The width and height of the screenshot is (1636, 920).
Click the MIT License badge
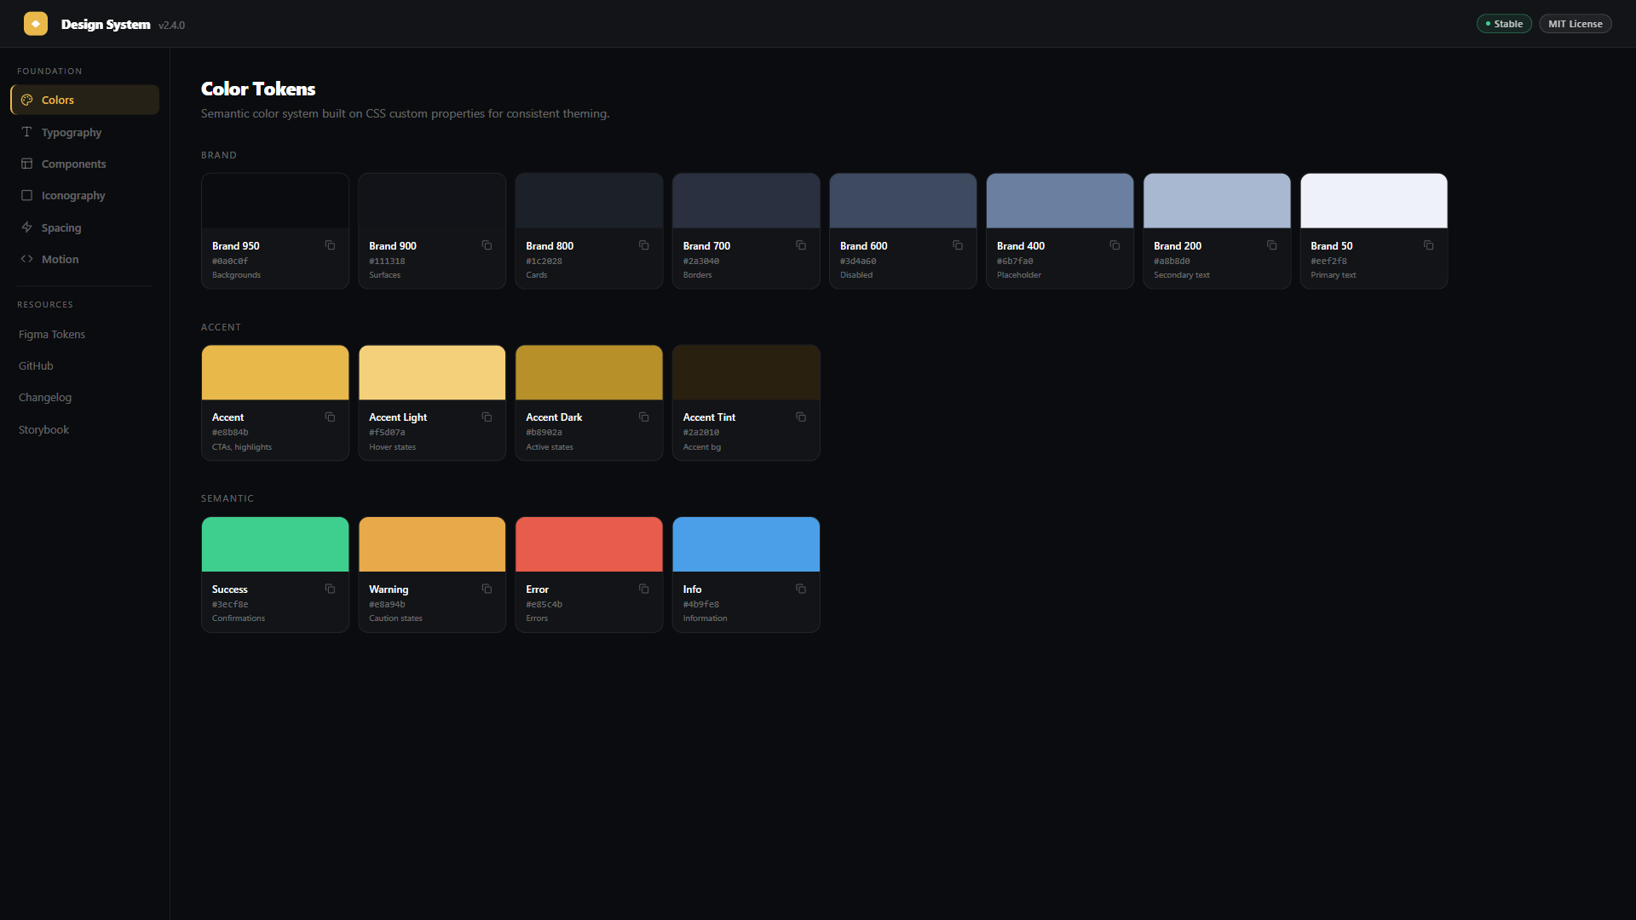(1575, 23)
